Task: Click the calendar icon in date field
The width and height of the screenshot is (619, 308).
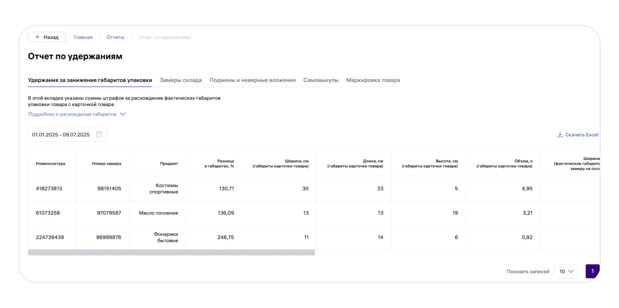Action: 99,135
